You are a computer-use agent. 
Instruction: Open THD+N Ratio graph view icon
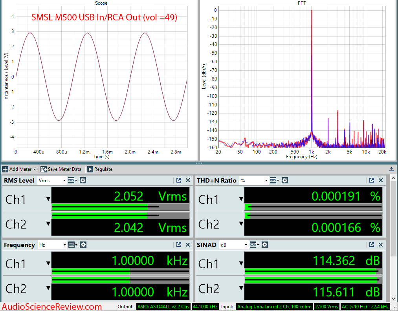274,180
